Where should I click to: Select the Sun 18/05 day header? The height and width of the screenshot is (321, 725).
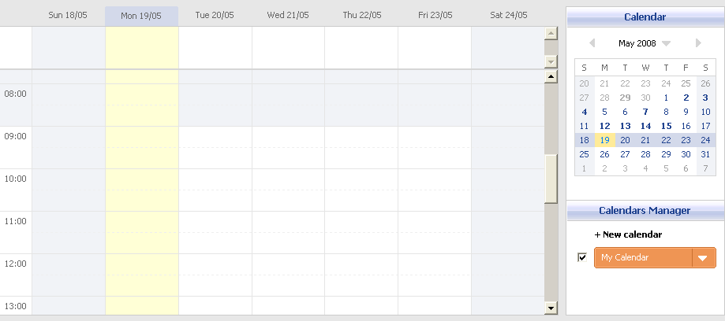pyautogui.click(x=68, y=15)
